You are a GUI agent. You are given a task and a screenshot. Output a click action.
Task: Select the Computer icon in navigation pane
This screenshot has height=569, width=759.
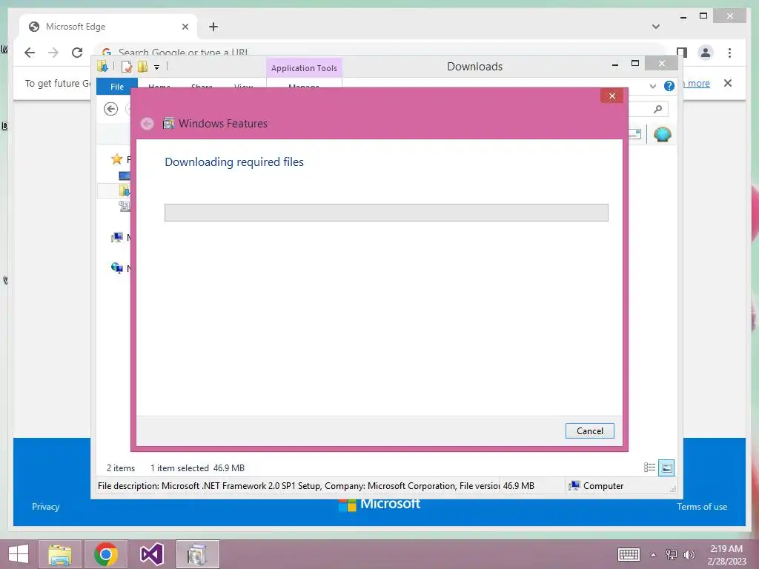(x=116, y=238)
